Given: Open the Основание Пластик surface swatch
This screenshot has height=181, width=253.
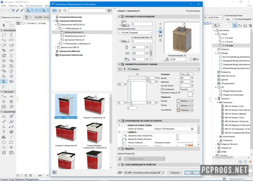Looking at the screenshot, I should click(185, 110).
